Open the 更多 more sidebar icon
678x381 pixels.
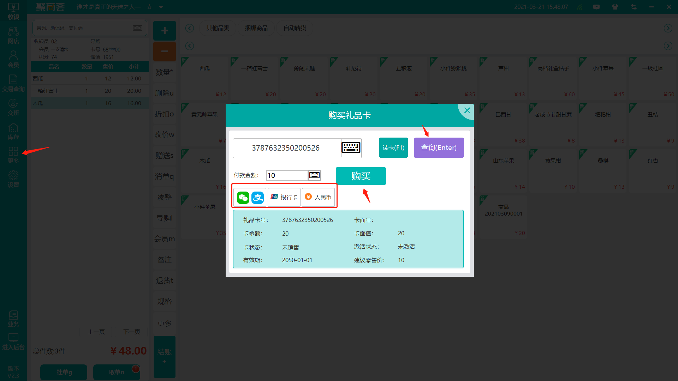13,155
